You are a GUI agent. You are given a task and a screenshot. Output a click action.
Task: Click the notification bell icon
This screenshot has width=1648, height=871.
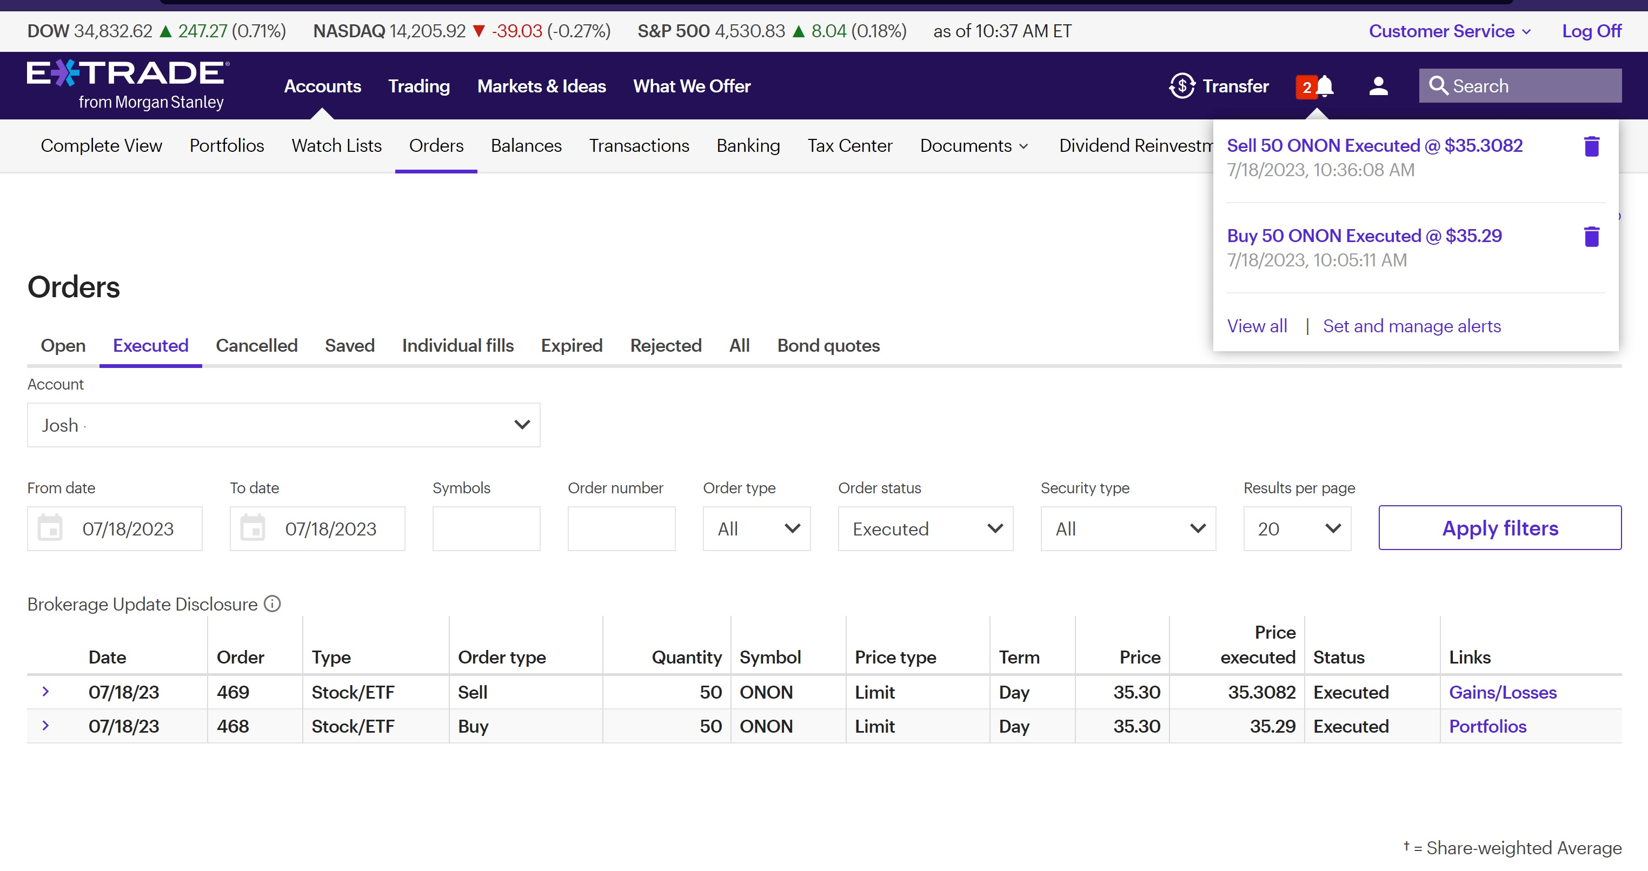1324,86
